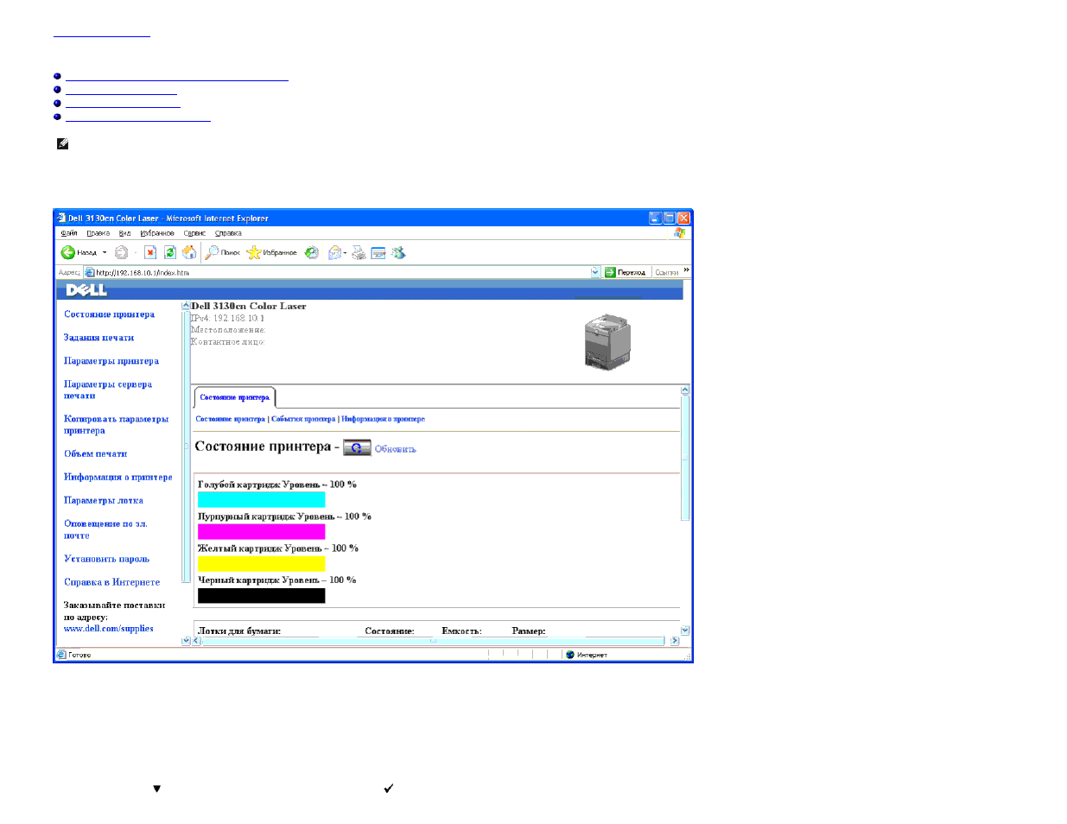The width and height of the screenshot is (1067, 824).
Task: Open Объем печати link
Action: point(95,453)
